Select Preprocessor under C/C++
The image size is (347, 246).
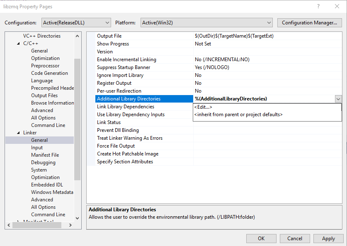pyautogui.click(x=45, y=66)
